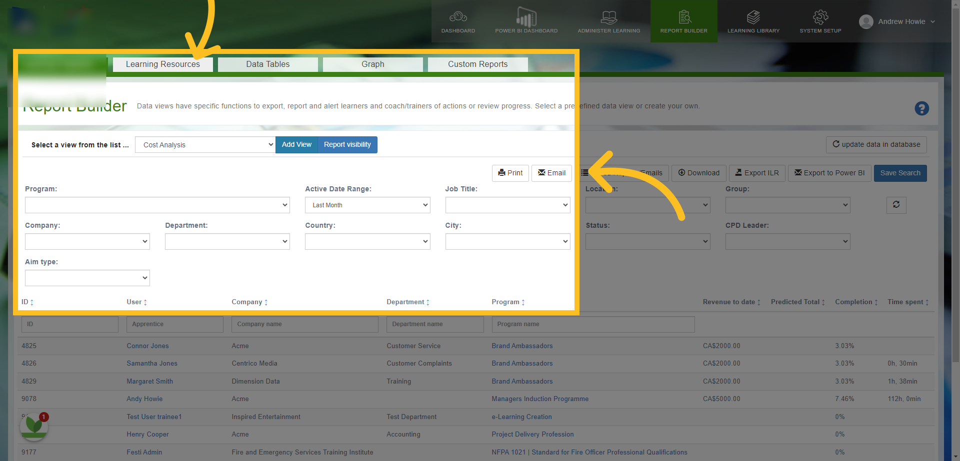Open the Managers Induction Programme link
This screenshot has height=461, width=960.
click(540, 399)
